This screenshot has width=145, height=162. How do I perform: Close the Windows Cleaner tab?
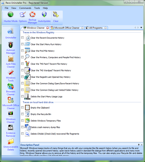pos(48,28)
